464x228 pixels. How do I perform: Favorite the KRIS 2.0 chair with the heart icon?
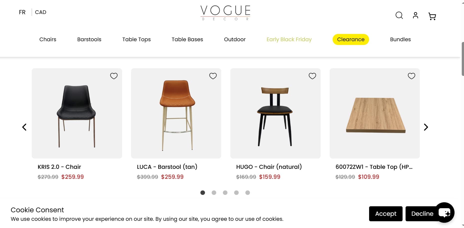(x=114, y=76)
